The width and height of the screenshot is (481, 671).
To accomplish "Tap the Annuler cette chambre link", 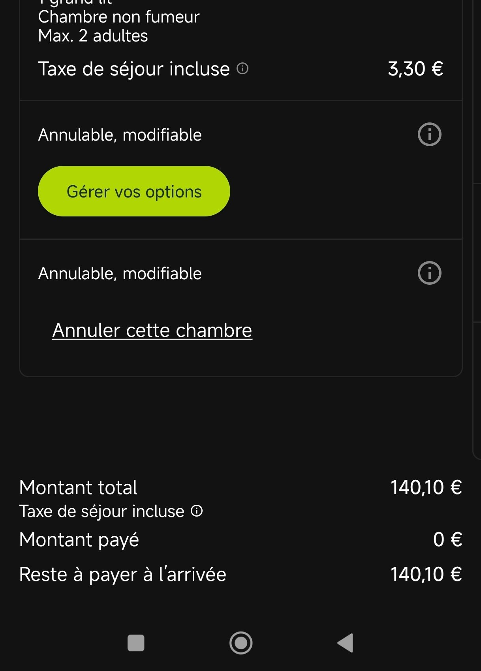I will (152, 330).
